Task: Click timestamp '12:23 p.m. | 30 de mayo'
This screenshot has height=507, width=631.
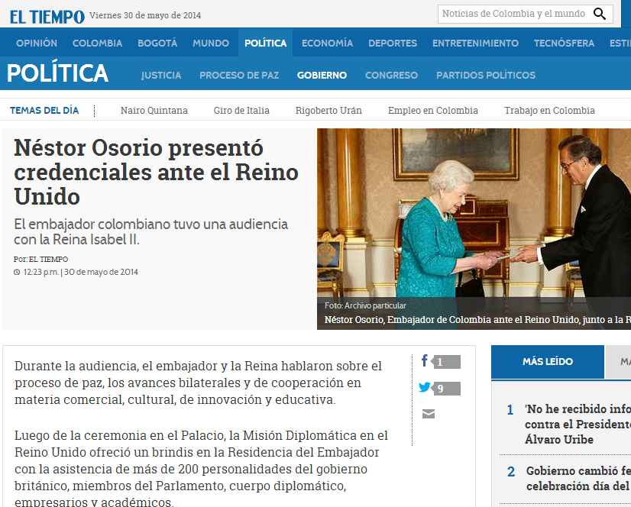Action: pyautogui.click(x=76, y=272)
